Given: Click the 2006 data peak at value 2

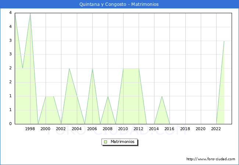Looking at the screenshot, I should [92, 69].
